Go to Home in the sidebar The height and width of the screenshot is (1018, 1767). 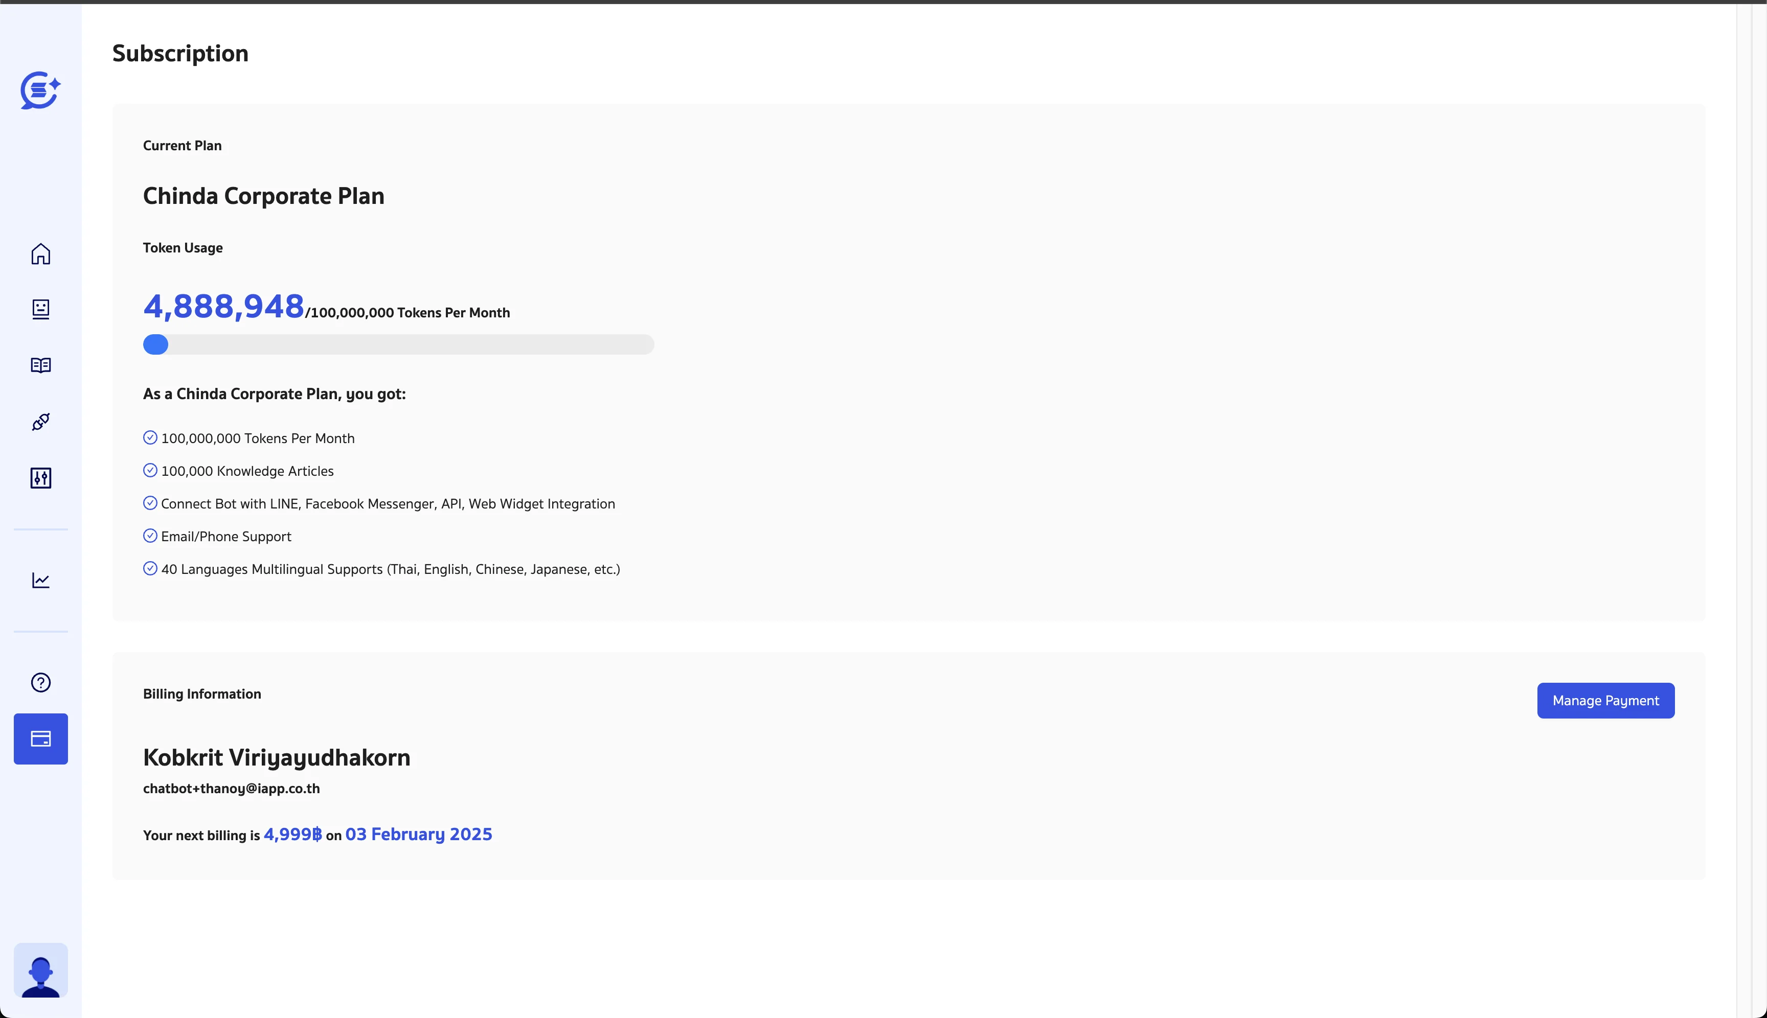pos(40,254)
